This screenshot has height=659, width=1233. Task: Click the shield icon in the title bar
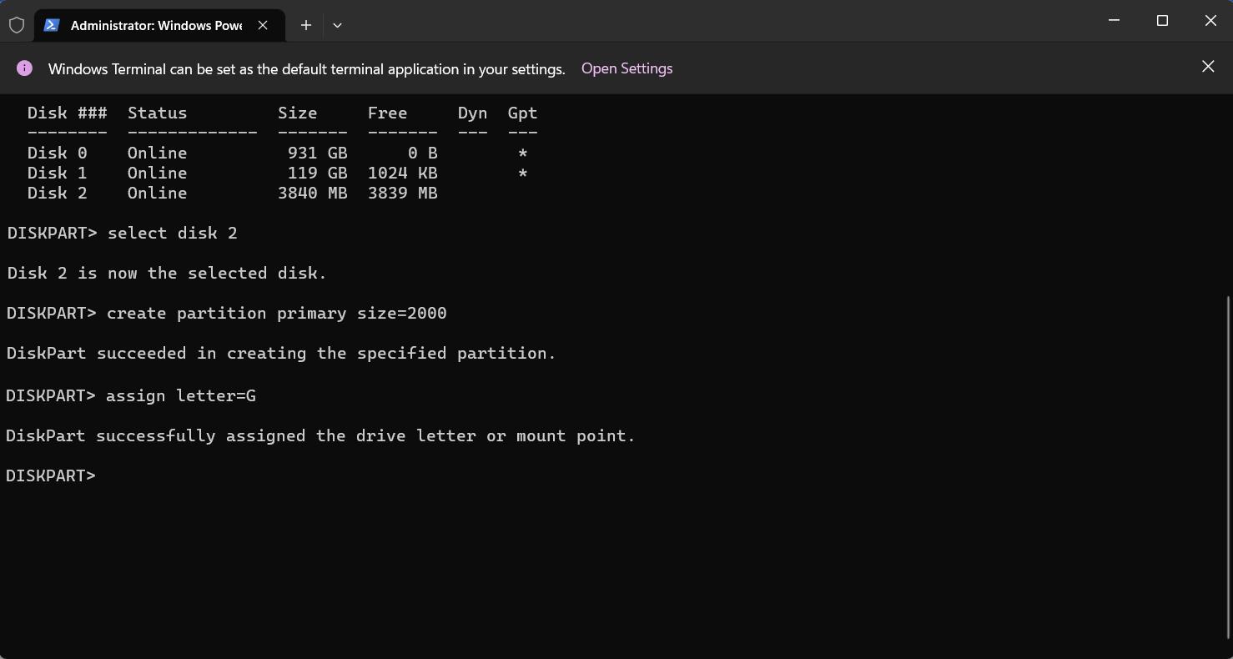click(x=17, y=24)
